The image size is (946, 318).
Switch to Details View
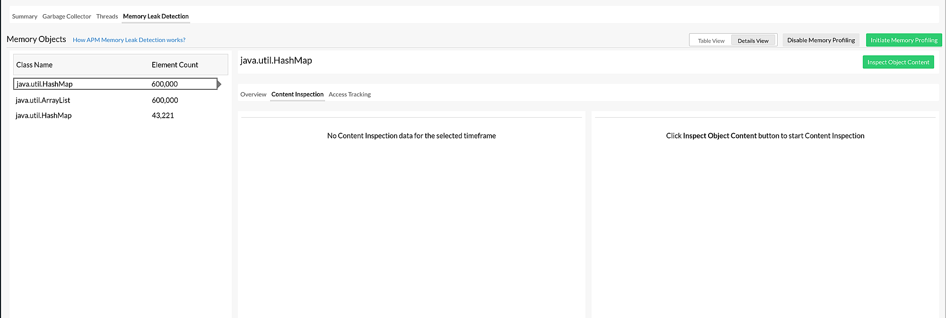pyautogui.click(x=753, y=41)
